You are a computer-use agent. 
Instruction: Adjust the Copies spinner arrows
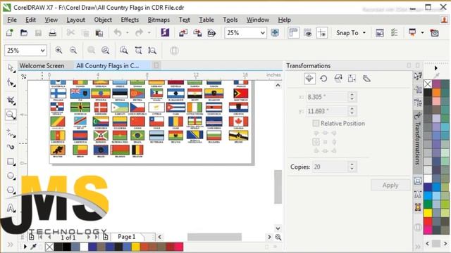[x=352, y=167]
